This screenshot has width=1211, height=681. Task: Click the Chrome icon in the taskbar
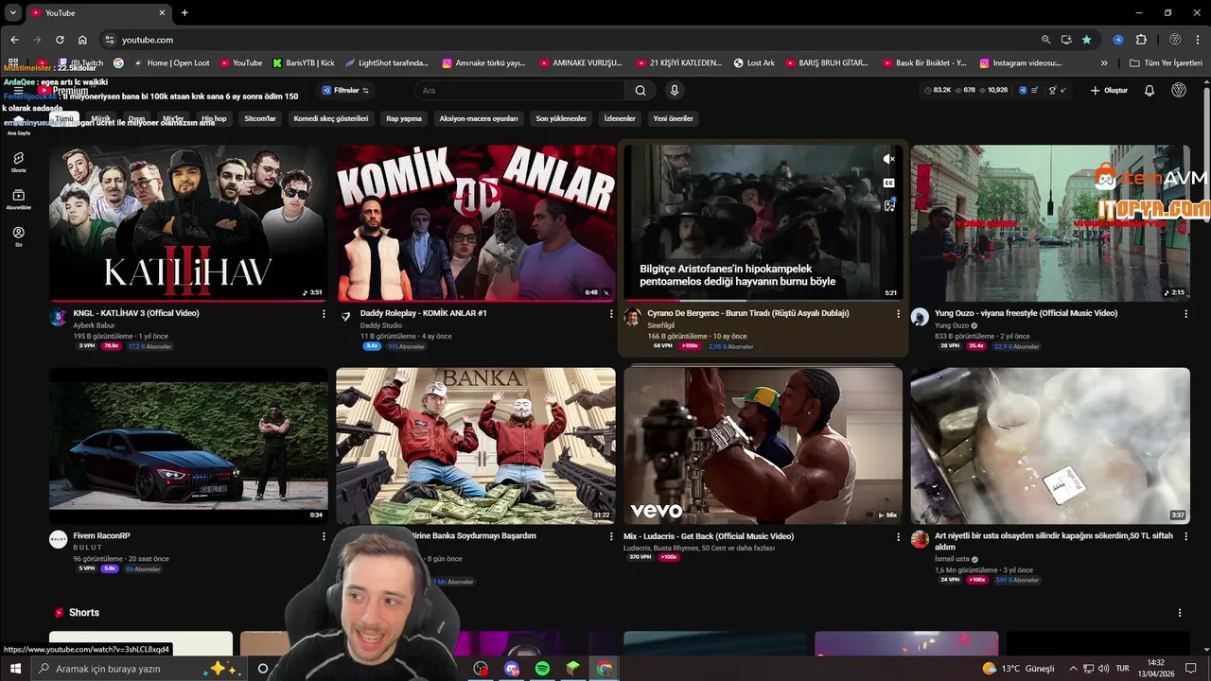[605, 669]
